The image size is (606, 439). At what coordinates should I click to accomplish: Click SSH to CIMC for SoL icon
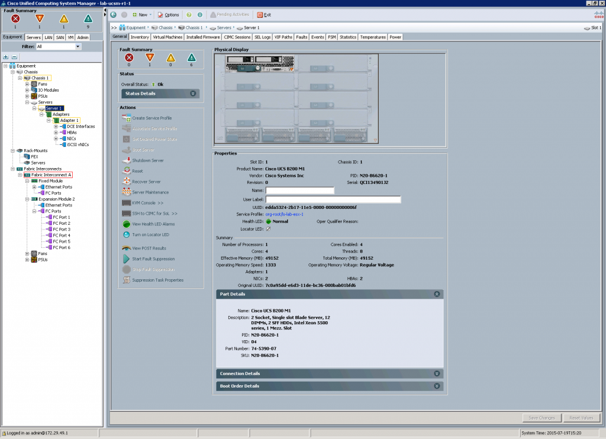[x=127, y=214]
